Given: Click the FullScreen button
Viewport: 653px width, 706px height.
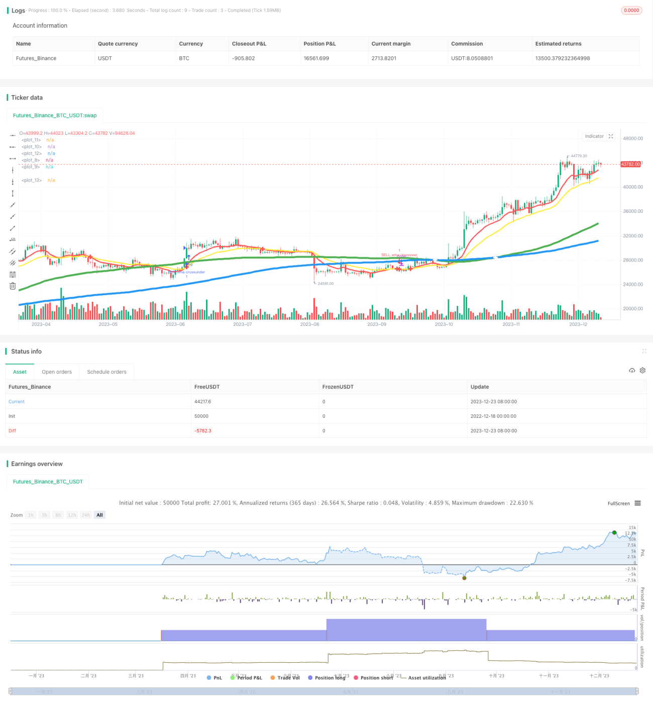Looking at the screenshot, I should tap(618, 503).
